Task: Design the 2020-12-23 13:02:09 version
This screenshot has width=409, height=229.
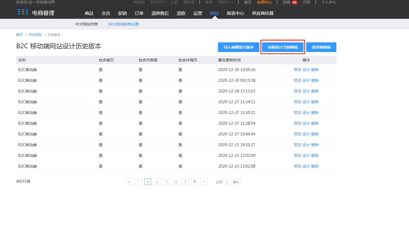Action: click(x=306, y=156)
